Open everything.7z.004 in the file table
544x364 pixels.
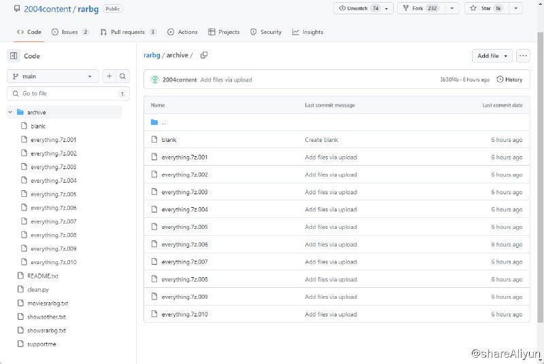click(184, 210)
